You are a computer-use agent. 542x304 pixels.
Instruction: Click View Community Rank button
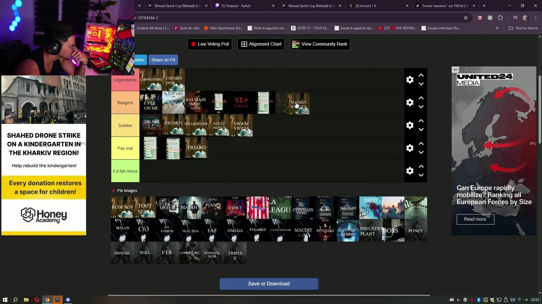[320, 44]
